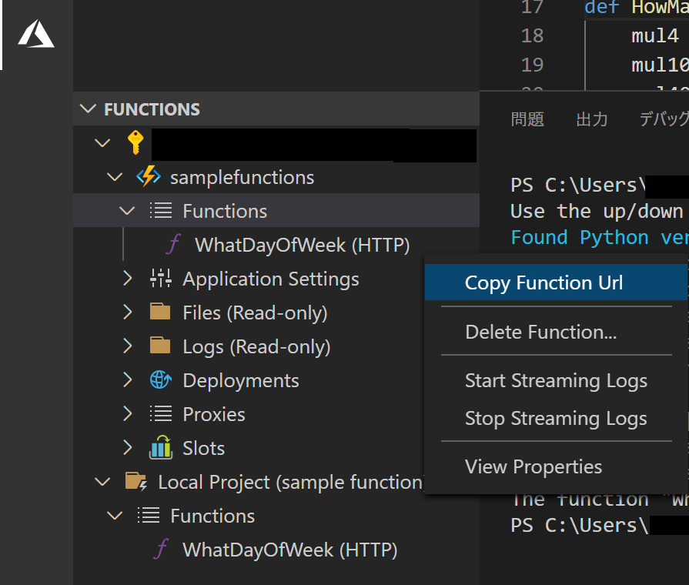Click Start Streaming Logs option
689x585 pixels.
tap(556, 380)
